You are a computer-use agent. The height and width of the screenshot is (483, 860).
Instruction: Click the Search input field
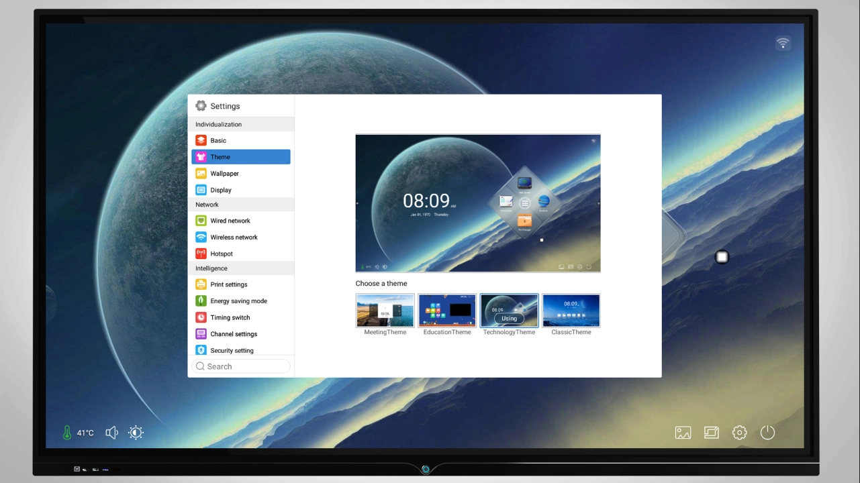[x=241, y=366]
